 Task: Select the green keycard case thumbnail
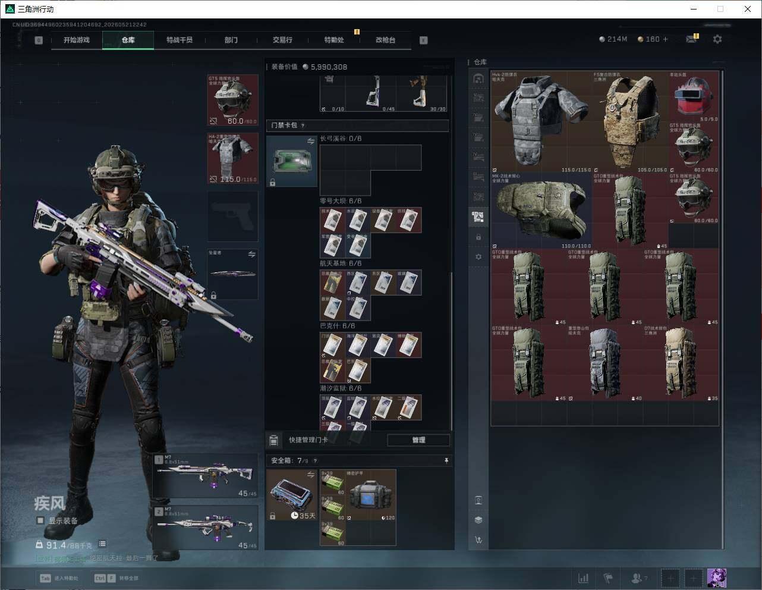click(292, 161)
